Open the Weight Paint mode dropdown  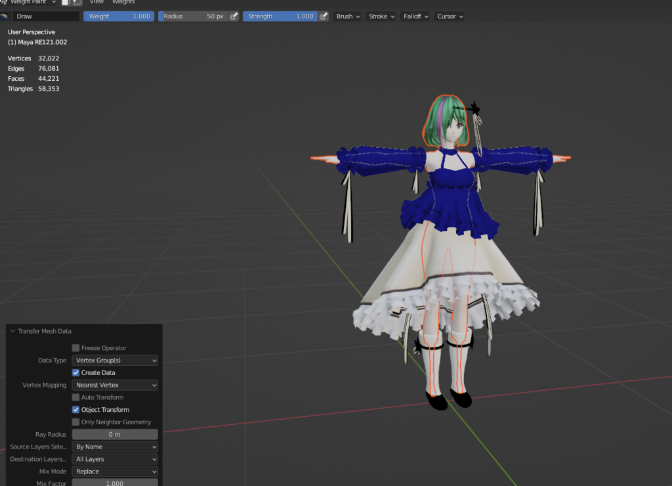tap(29, 2)
